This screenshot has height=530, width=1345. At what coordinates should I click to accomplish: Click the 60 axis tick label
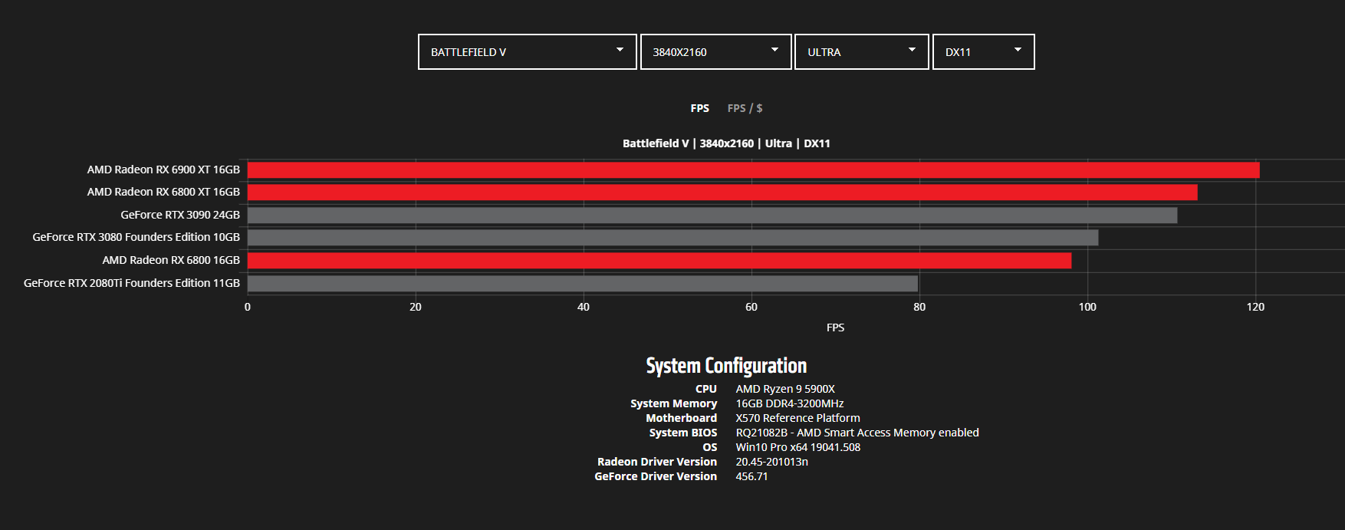tap(751, 307)
